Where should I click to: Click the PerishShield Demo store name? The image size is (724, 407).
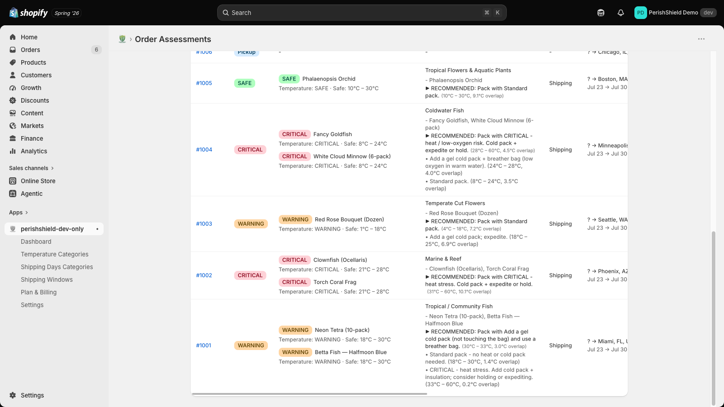pyautogui.click(x=673, y=13)
